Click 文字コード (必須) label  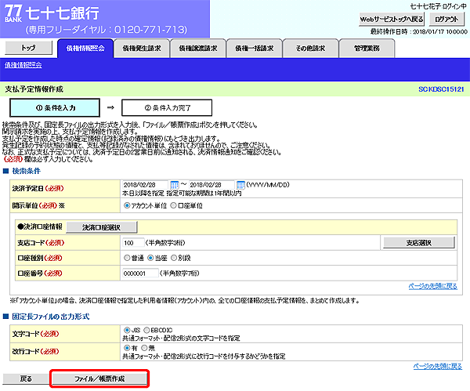[35, 334]
